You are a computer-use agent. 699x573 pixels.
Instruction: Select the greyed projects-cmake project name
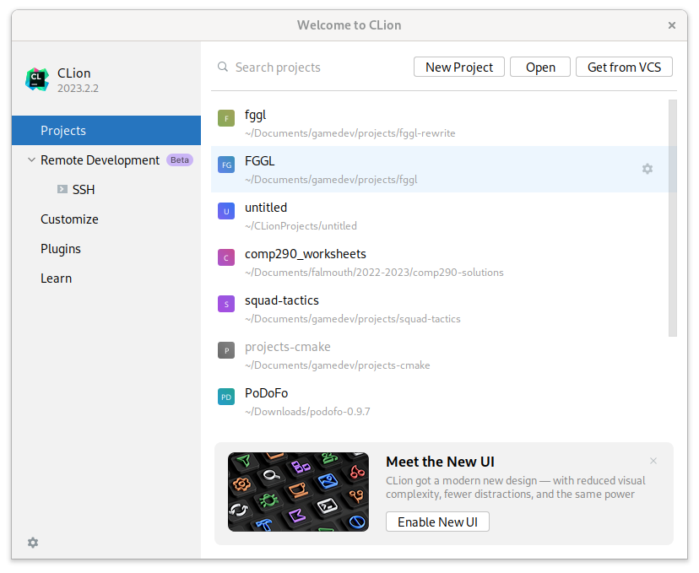[288, 347]
